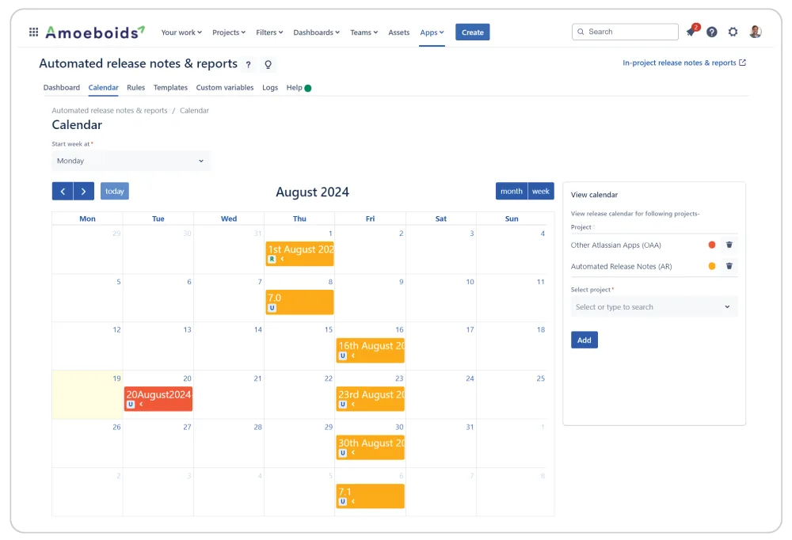The image size is (792, 540).
Task: Open the settings gear
Action: (x=732, y=32)
